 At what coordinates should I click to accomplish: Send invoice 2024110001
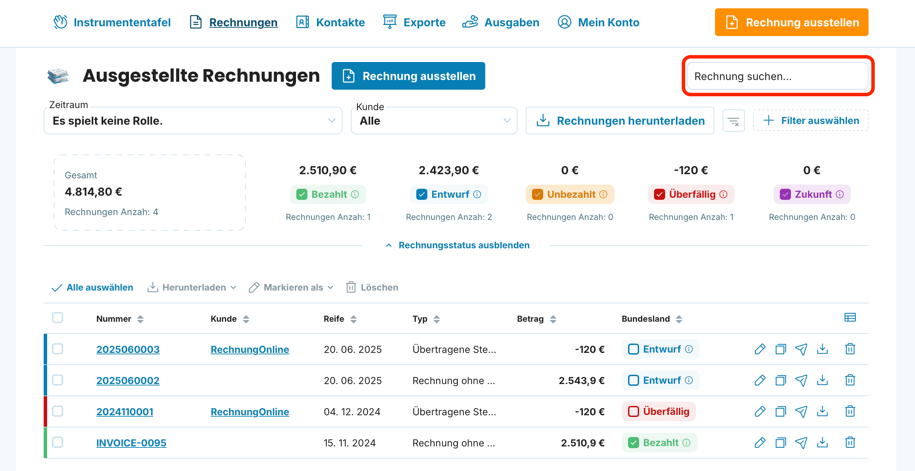click(x=801, y=412)
